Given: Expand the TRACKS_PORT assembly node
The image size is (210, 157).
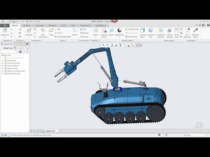Looking at the screenshot, I should 3,63.
